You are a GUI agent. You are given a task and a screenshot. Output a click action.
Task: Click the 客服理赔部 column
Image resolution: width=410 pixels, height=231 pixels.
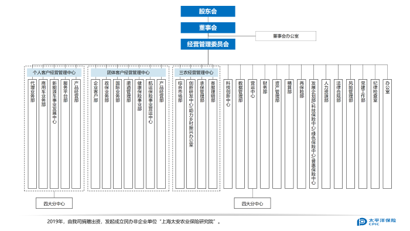coord(213,134)
